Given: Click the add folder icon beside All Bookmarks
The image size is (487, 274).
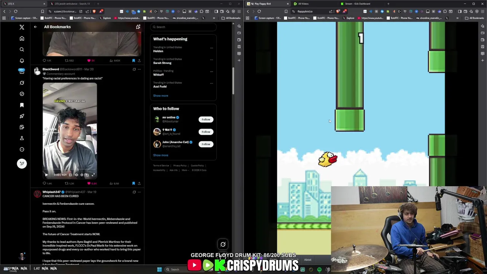Looking at the screenshot, I should click(x=138, y=27).
